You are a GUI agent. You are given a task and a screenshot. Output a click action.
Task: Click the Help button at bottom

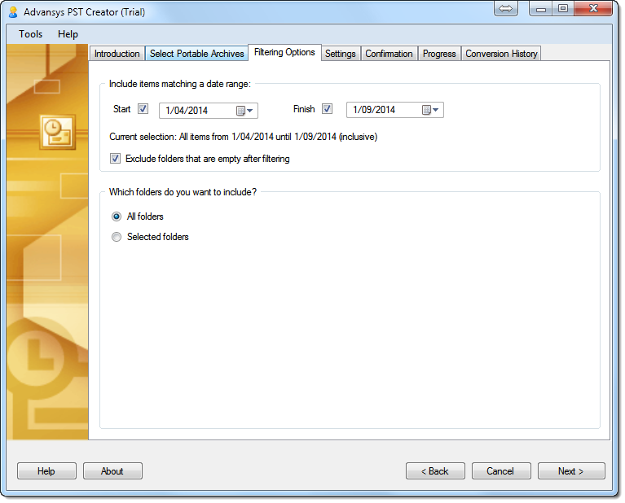pos(46,471)
